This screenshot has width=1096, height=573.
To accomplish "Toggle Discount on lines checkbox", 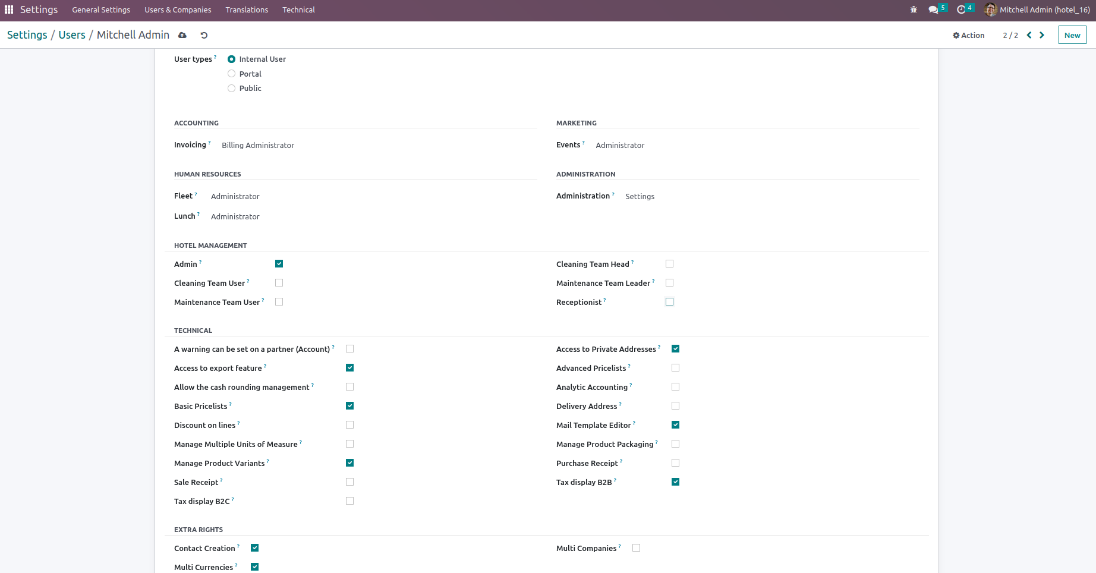I will coord(349,425).
